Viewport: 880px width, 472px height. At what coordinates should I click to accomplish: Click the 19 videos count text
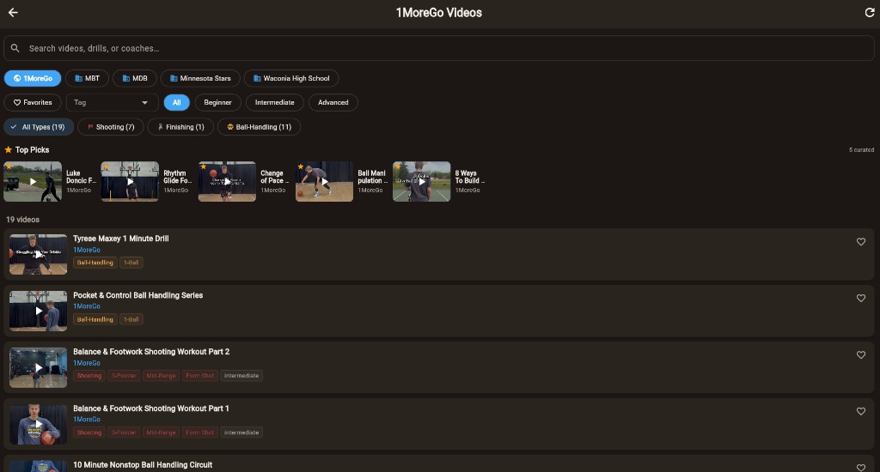22,220
